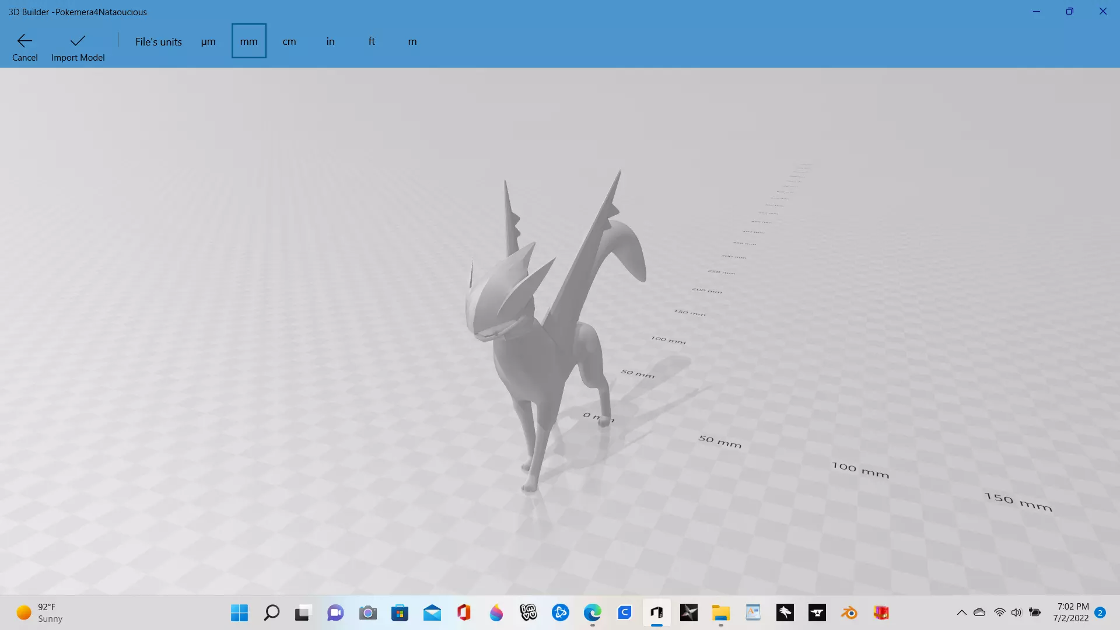Click the Cancel back arrow

tap(24, 41)
